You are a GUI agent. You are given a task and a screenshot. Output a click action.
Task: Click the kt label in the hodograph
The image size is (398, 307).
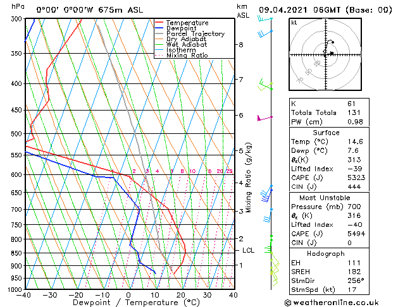click(x=294, y=23)
